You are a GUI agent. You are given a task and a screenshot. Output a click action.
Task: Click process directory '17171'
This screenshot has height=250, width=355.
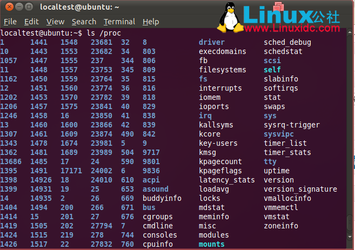click(x=71, y=171)
